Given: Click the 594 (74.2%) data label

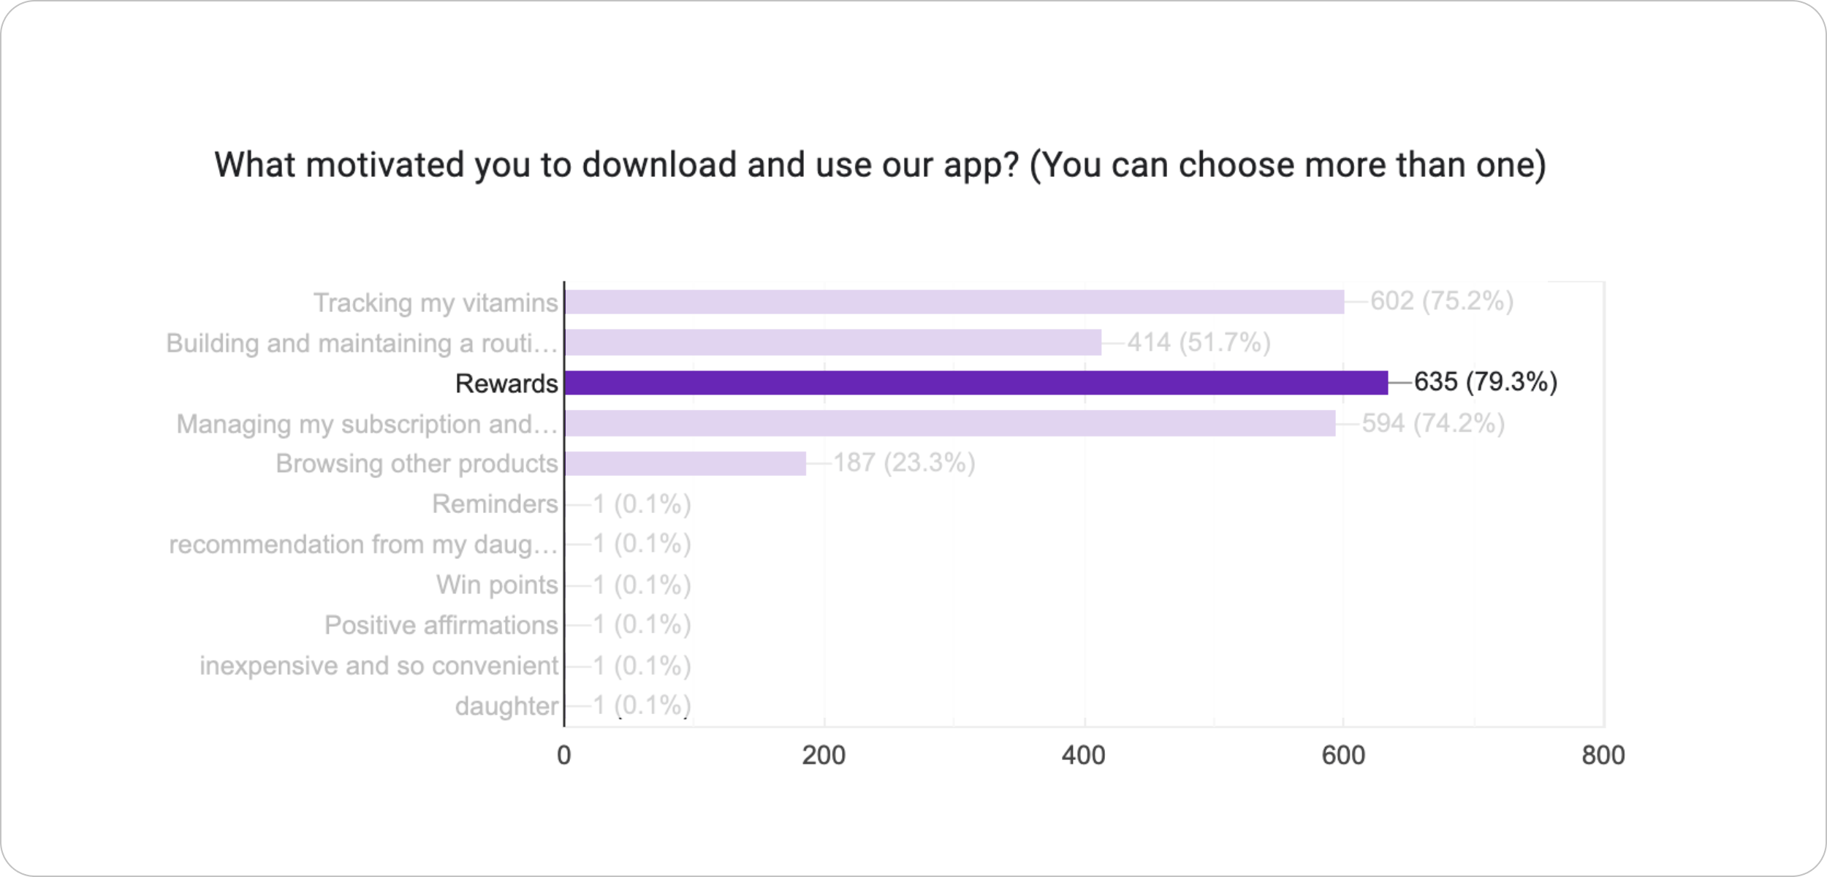Looking at the screenshot, I should tap(1433, 423).
